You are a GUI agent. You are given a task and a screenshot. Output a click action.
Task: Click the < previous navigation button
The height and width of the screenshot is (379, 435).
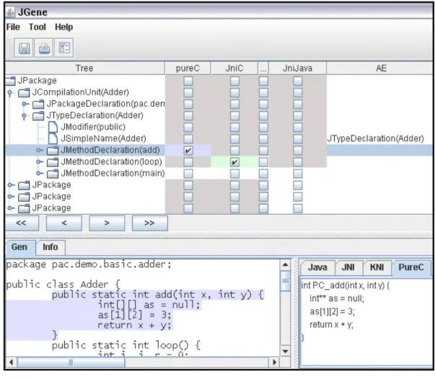click(64, 223)
